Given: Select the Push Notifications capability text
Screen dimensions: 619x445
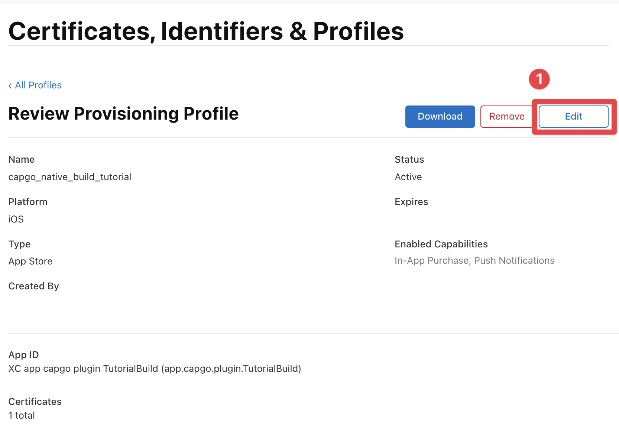Looking at the screenshot, I should point(514,260).
